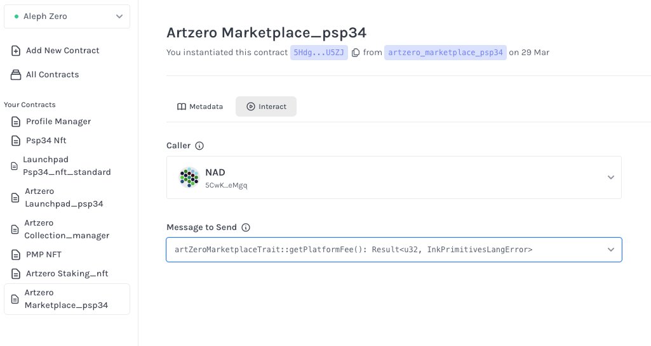This screenshot has width=651, height=346.
Task: Click the All Contracts stack icon
Action: tap(15, 75)
